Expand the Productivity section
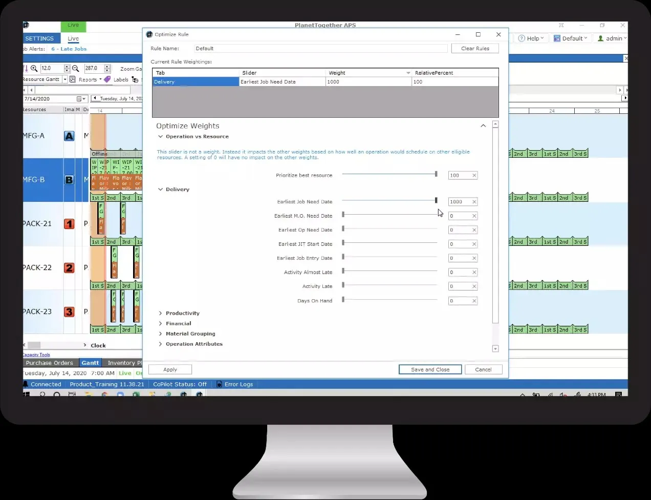The image size is (651, 500). (x=160, y=314)
